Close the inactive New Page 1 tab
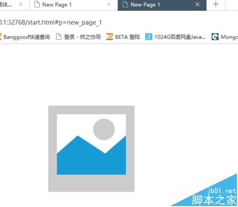Screen dimensions: 238x207 109,5
